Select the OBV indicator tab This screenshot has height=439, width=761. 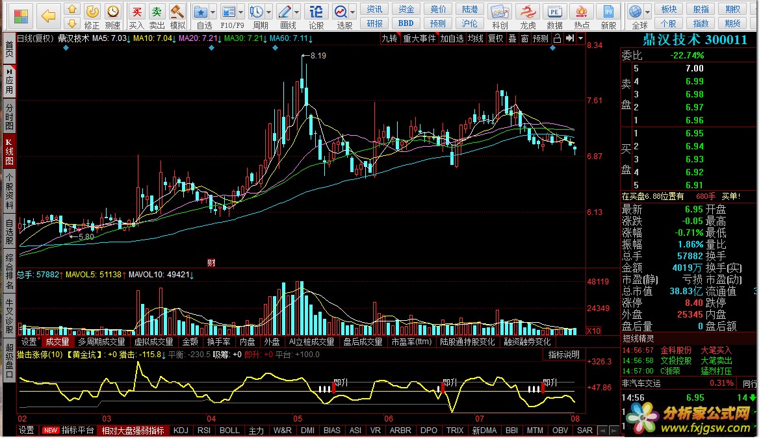click(560, 431)
